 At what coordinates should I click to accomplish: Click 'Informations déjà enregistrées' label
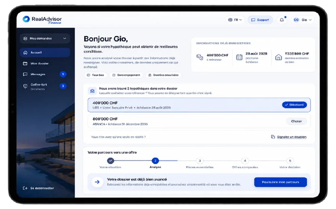click(223, 43)
